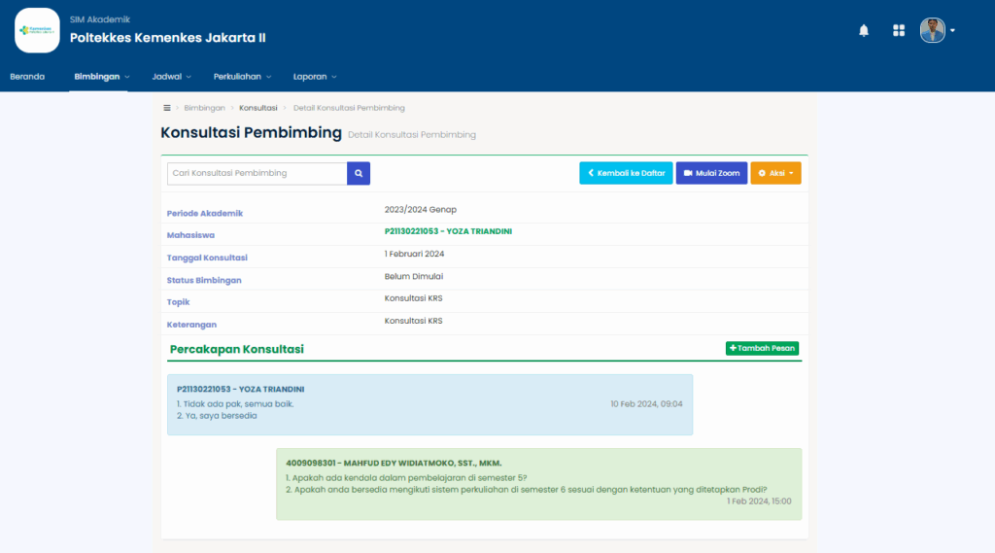The width and height of the screenshot is (995, 553).
Task: Open the user profile avatar
Action: point(932,30)
